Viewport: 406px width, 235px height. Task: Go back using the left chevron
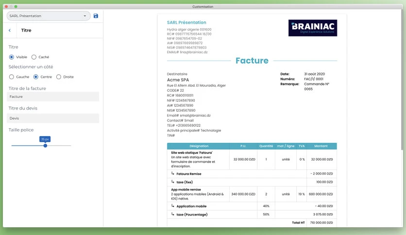pos(10,30)
